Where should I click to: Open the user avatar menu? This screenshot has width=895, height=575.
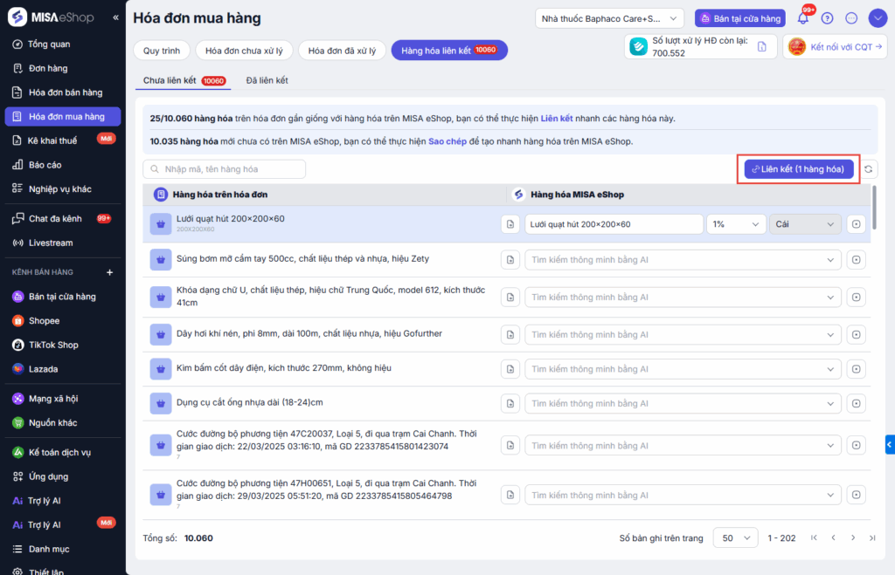[x=878, y=18]
